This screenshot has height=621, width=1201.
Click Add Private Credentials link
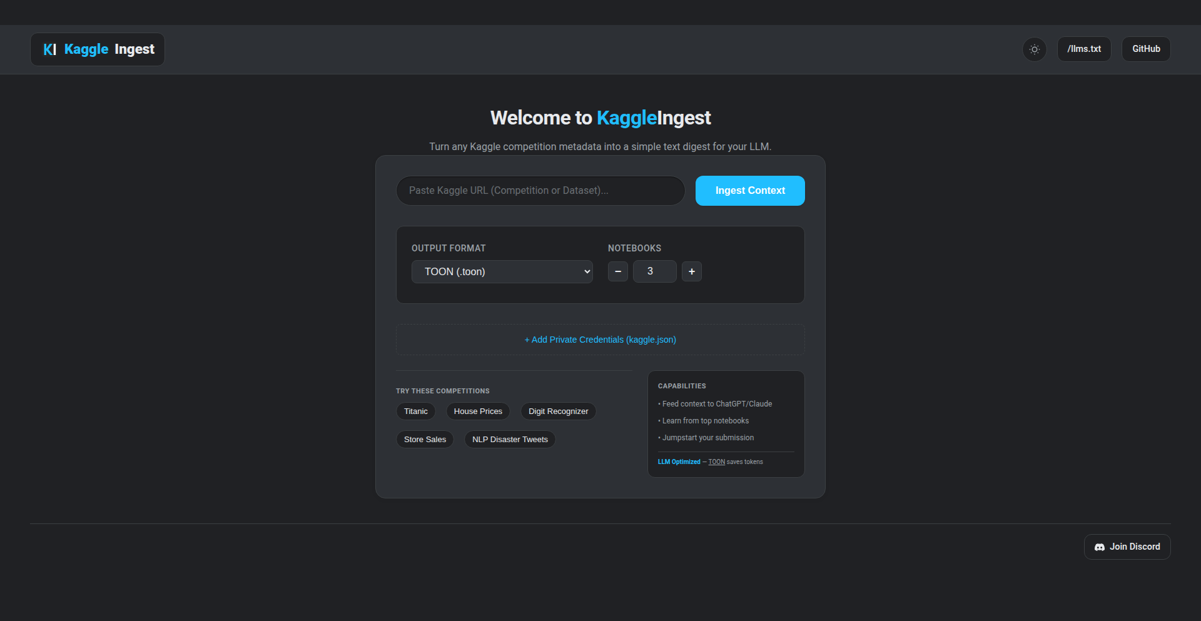[600, 339]
